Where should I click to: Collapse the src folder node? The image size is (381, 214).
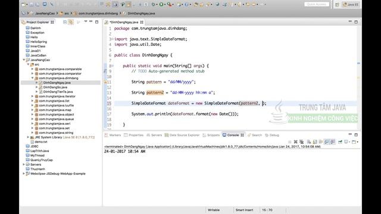[28, 64]
